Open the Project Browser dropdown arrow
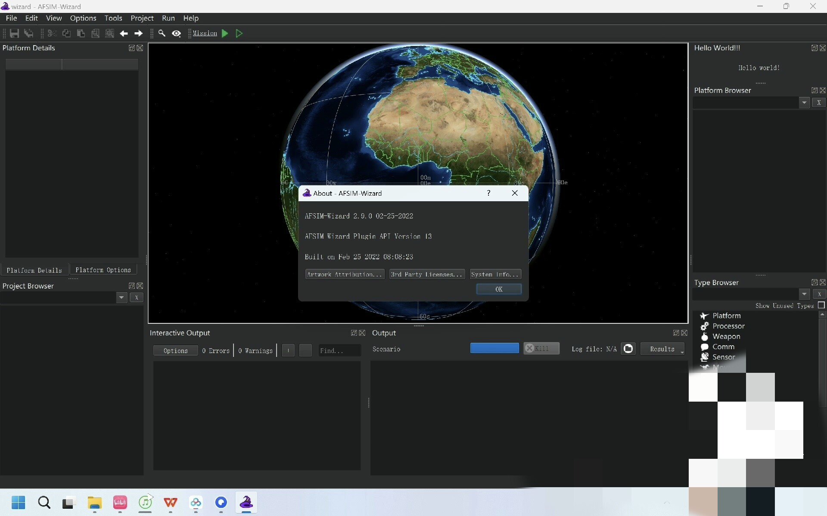 (x=121, y=298)
